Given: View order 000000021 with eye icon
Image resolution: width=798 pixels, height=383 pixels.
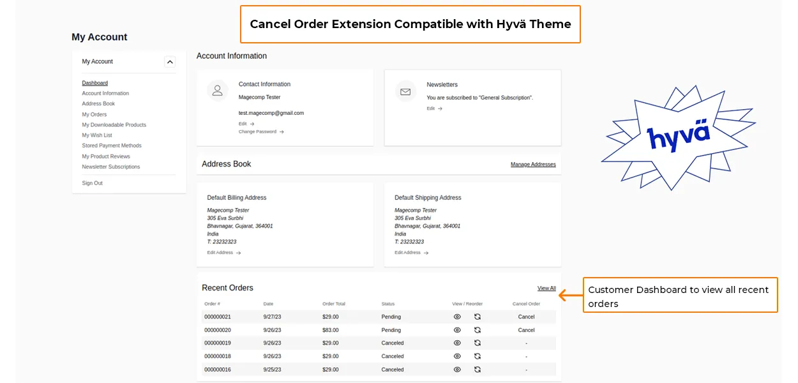Looking at the screenshot, I should coord(457,317).
